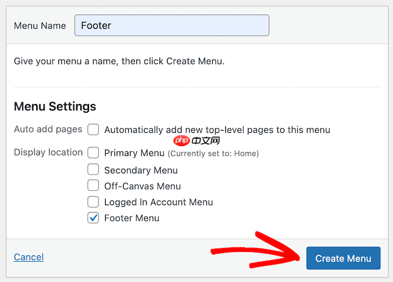393x282 pixels.
Task: Click the 'Menu Settings' heading
Action: coord(55,106)
